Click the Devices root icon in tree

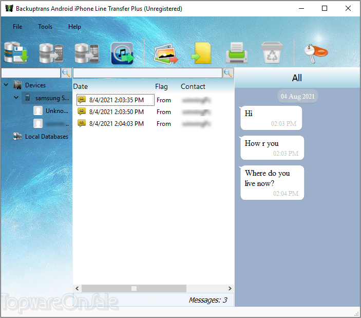[x=17, y=85]
